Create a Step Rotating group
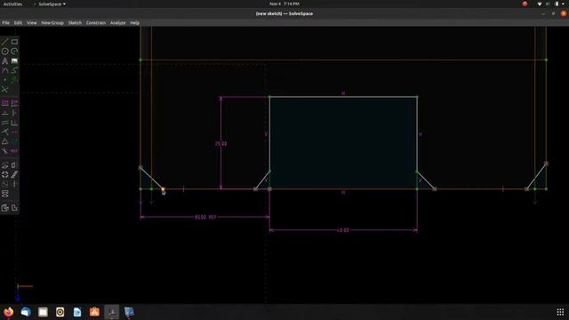The width and height of the screenshot is (569, 320). pos(4,174)
